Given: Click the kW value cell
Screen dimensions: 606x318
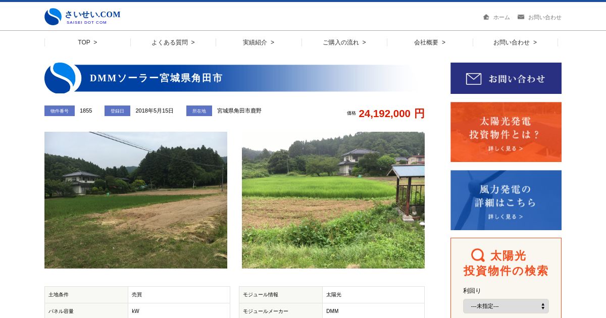Looking at the screenshot, I should (179, 311).
